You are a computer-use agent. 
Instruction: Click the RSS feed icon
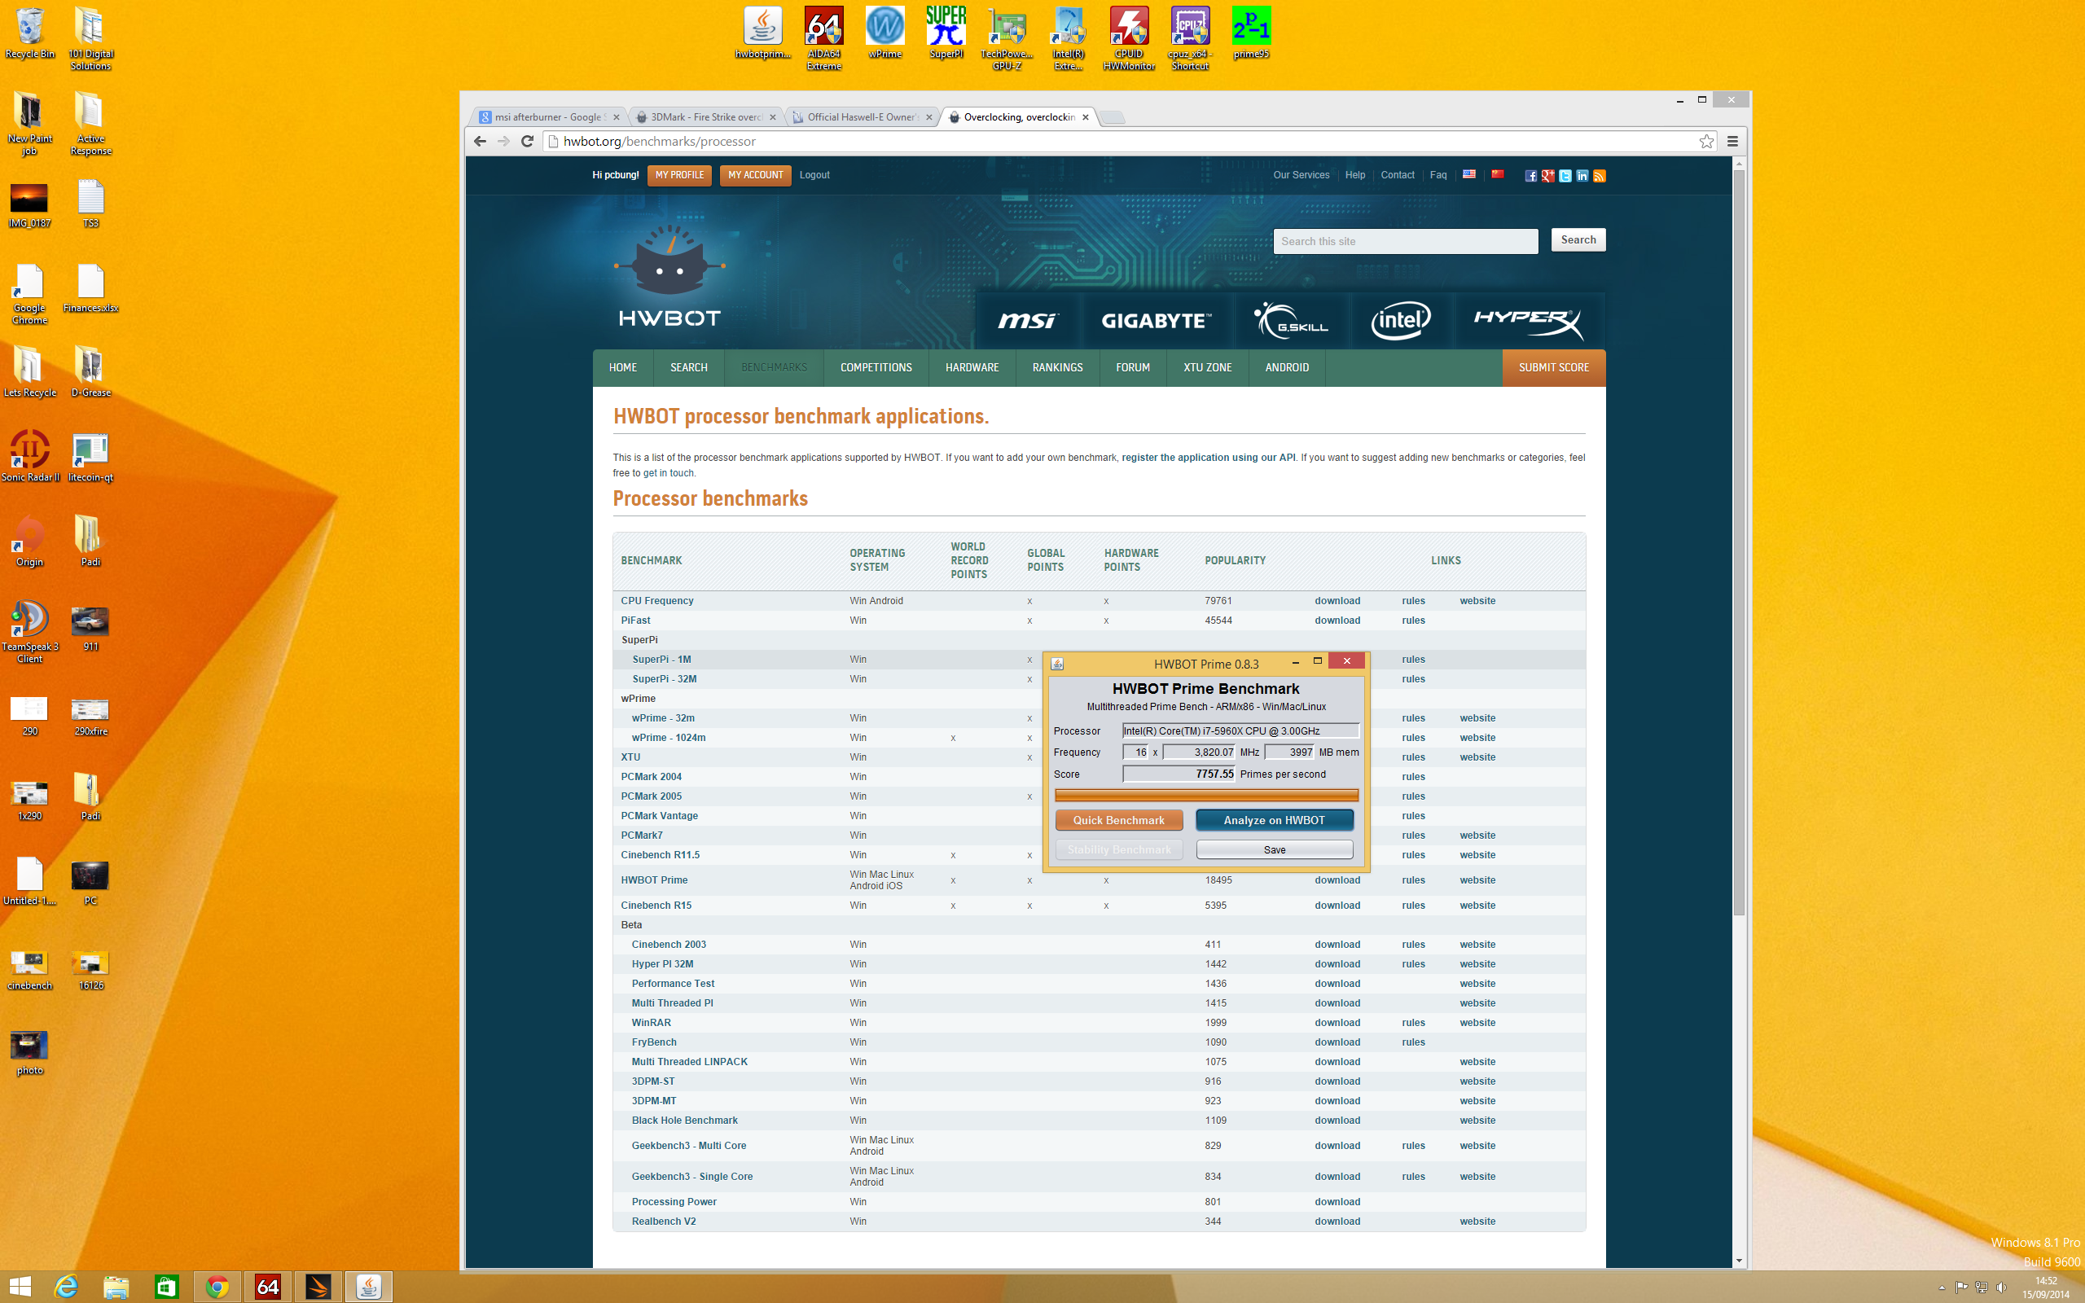click(x=1600, y=176)
